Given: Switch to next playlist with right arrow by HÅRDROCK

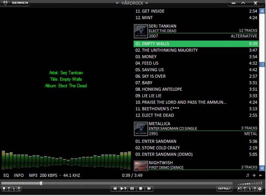Looking at the screenshot, I should tap(147, 3).
